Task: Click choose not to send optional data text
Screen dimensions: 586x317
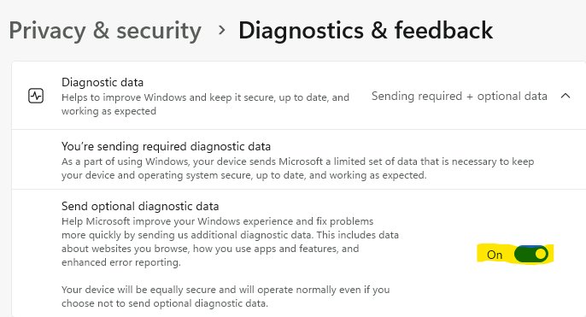Action: (165, 303)
